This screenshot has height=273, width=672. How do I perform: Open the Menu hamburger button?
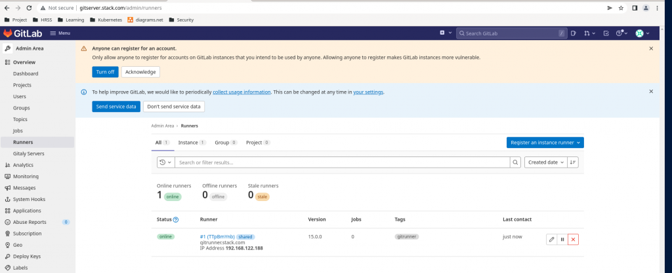click(60, 33)
